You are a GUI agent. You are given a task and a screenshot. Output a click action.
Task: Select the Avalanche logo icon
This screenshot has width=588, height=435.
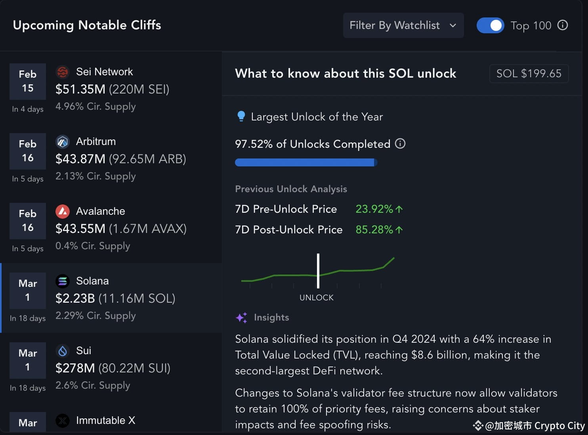point(63,211)
